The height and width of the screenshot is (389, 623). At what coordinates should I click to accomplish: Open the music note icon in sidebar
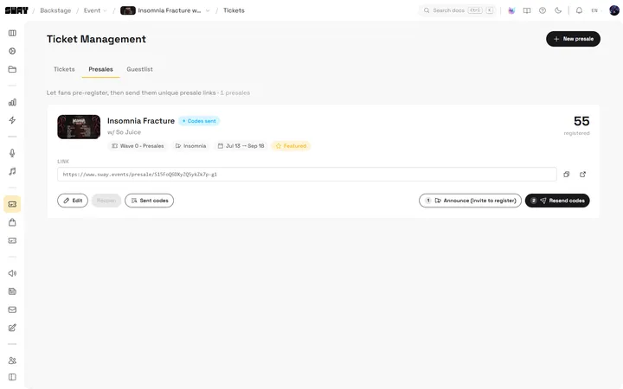[x=12, y=171]
